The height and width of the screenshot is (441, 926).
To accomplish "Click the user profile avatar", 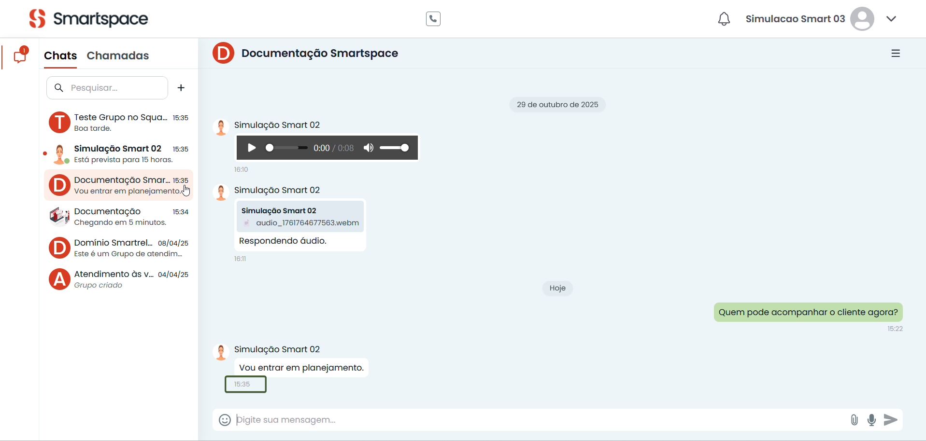I will click(862, 19).
